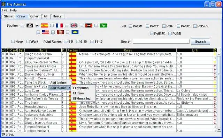Select the 6-10 point range checkbox
The image size is (223, 138).
click(78, 42)
